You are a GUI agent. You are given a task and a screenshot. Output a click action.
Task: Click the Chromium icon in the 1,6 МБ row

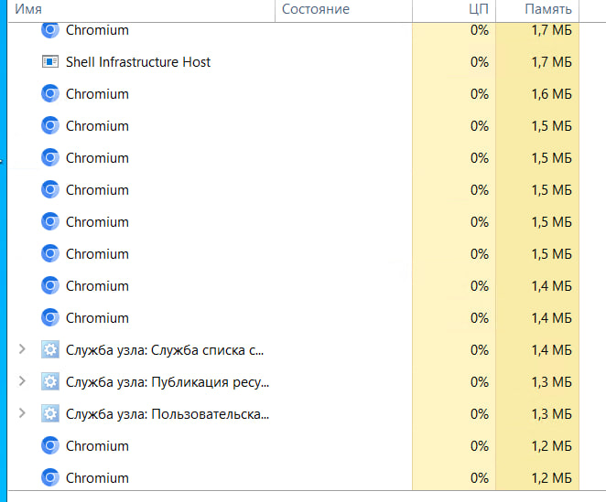pos(49,94)
